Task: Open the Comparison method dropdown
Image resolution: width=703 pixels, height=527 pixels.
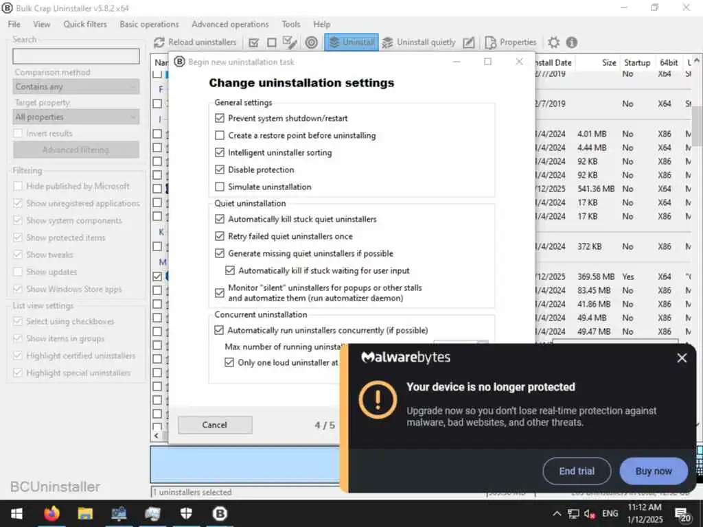Action: pyautogui.click(x=76, y=86)
